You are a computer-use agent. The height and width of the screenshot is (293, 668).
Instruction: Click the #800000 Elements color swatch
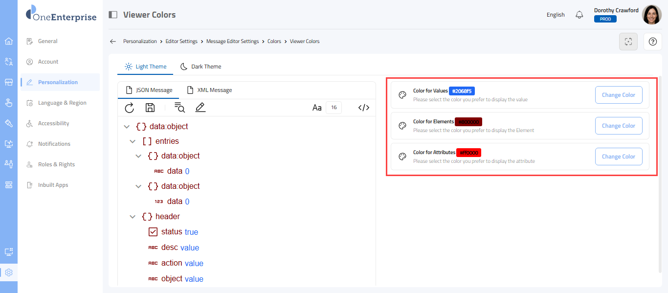(x=468, y=122)
